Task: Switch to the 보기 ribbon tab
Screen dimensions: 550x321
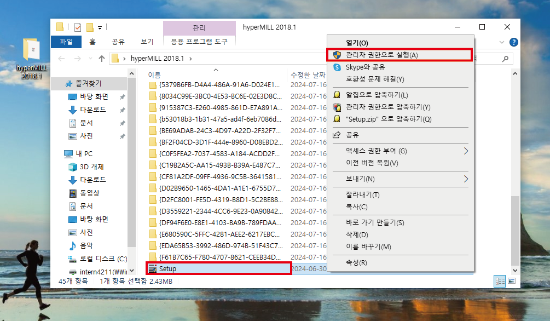Action: point(147,42)
